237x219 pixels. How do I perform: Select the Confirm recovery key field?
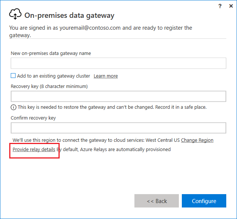click(x=118, y=128)
